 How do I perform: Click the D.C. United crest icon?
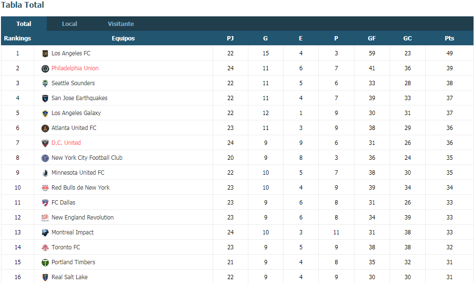[x=45, y=143]
